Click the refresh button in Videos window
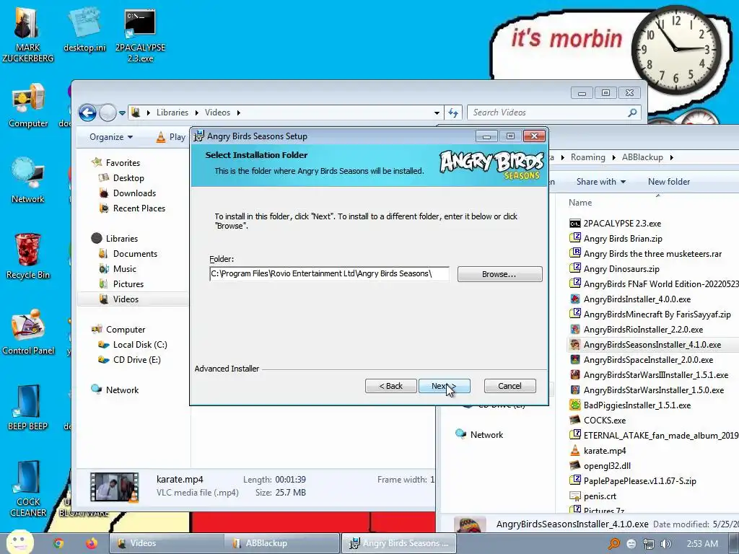Screen dimensions: 739x554 pyautogui.click(x=453, y=113)
